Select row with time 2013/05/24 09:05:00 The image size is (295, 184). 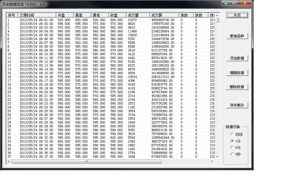coord(111,35)
